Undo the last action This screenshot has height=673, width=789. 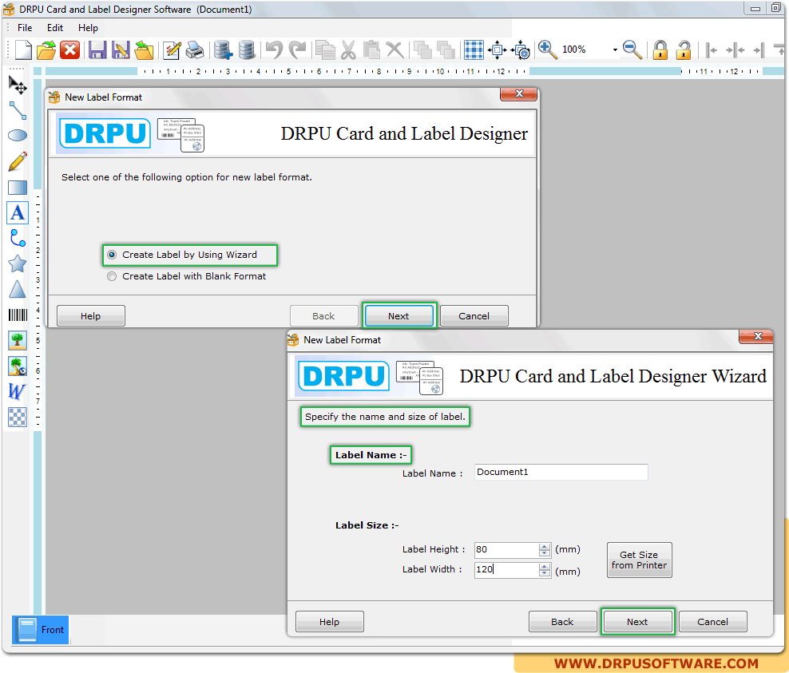click(274, 49)
